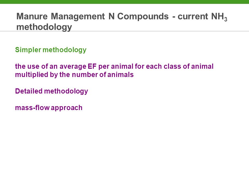Click the word 'animals' ending the paragraph
249x186 pixels.
point(121,75)
